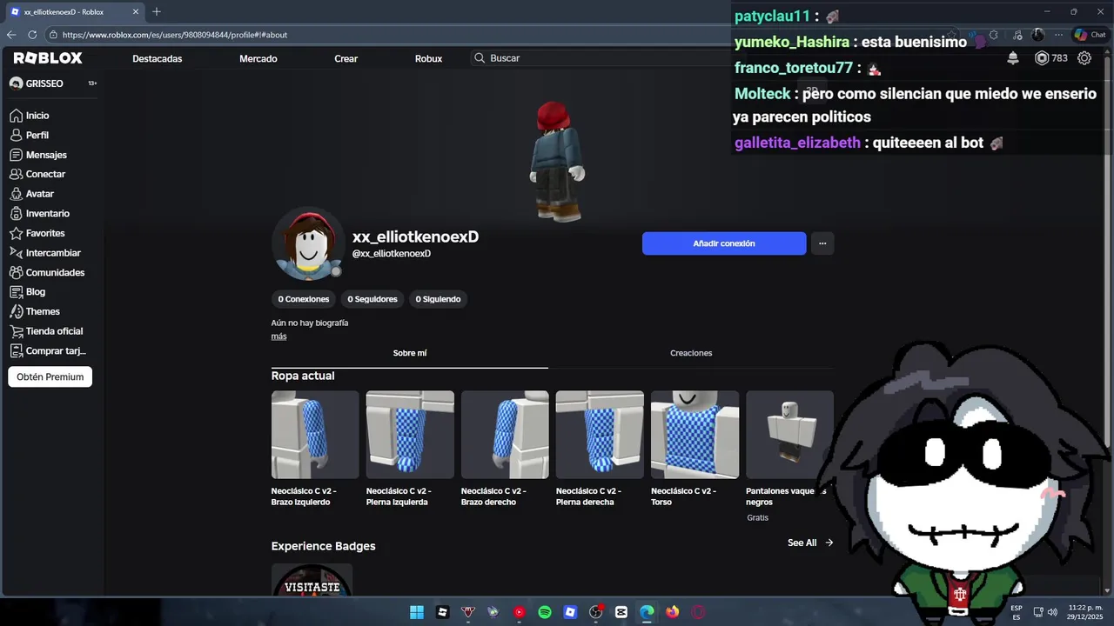The height and width of the screenshot is (626, 1114).
Task: Open the Copilot Chat button
Action: click(x=1089, y=35)
